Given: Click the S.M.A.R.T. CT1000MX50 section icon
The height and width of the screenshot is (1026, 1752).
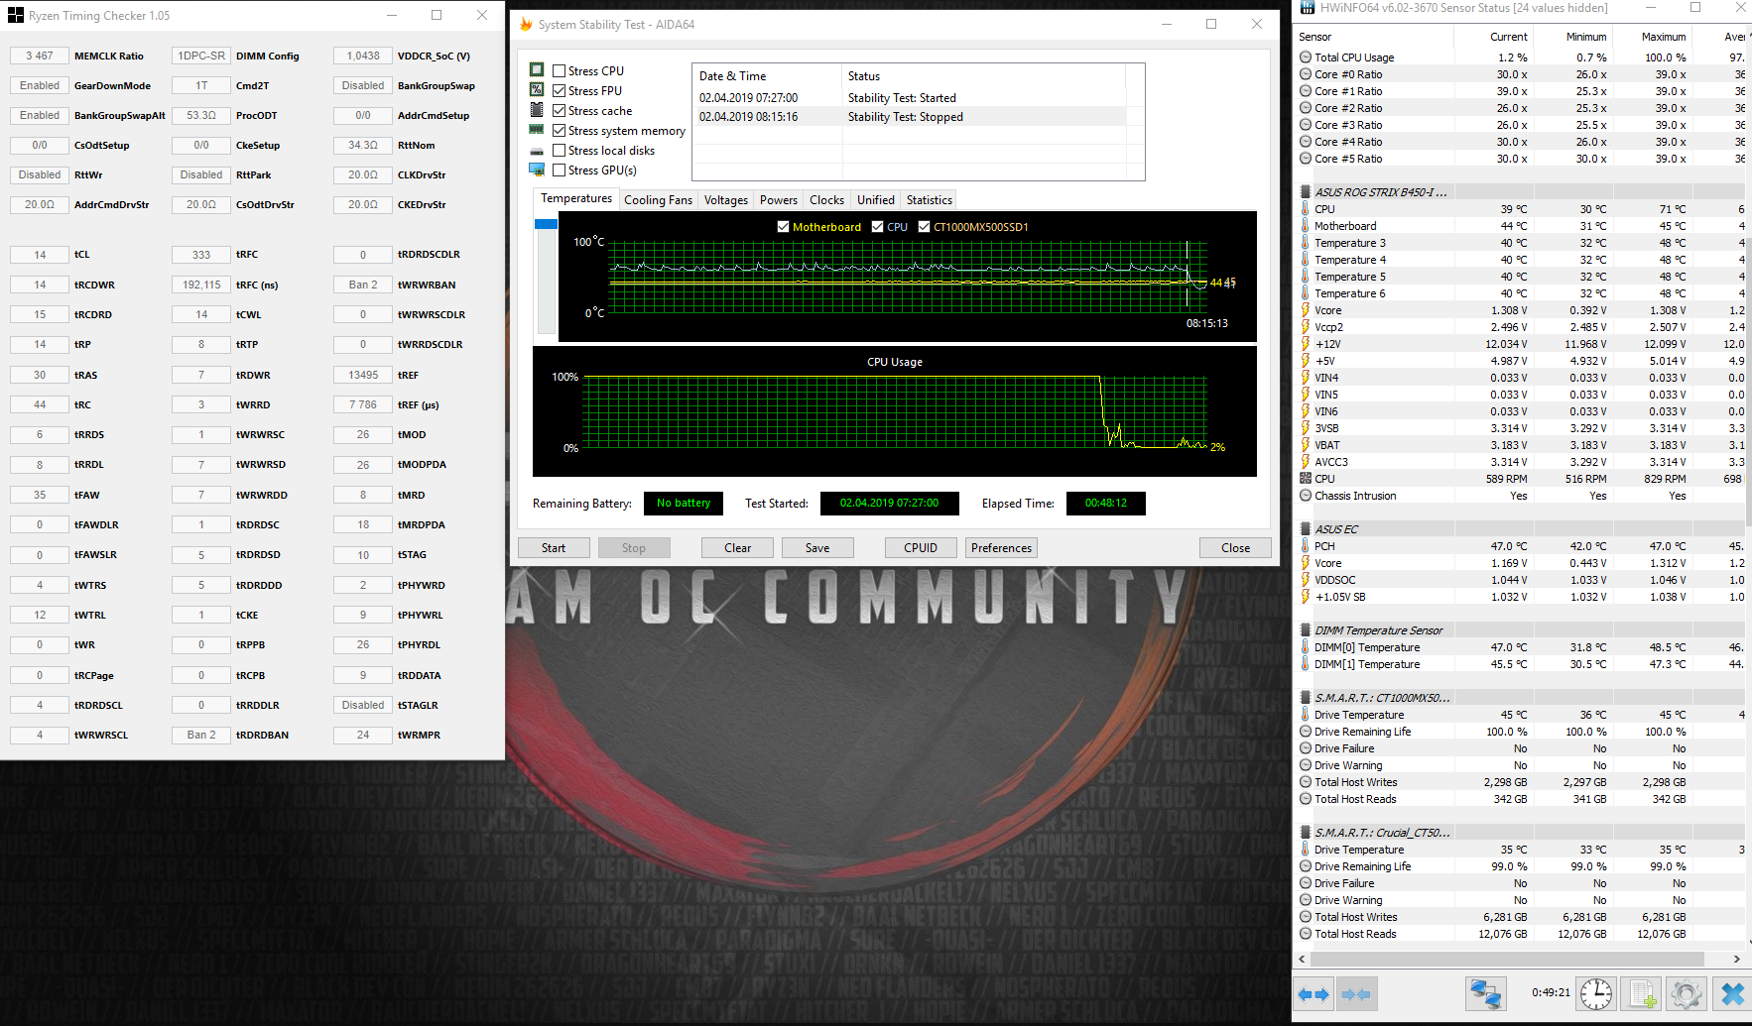Looking at the screenshot, I should (x=1306, y=698).
